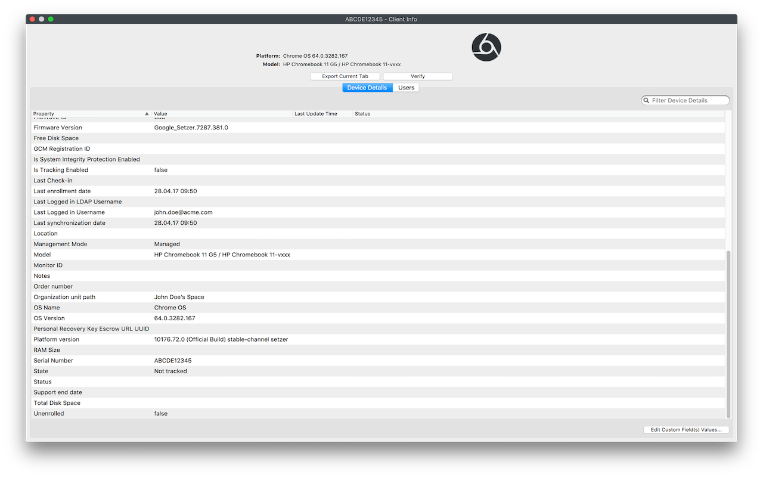Select the Last Logged in LDAP Username row
The width and height of the screenshot is (763, 477).
point(378,202)
